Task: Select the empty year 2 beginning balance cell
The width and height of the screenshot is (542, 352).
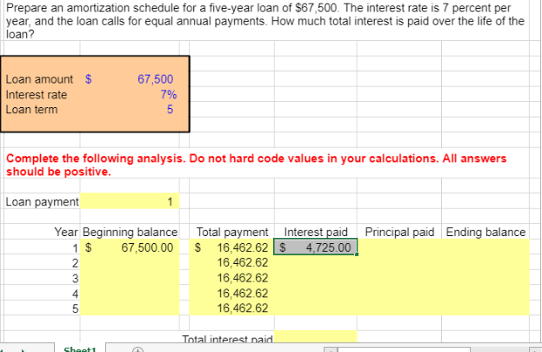Action: tap(130, 263)
